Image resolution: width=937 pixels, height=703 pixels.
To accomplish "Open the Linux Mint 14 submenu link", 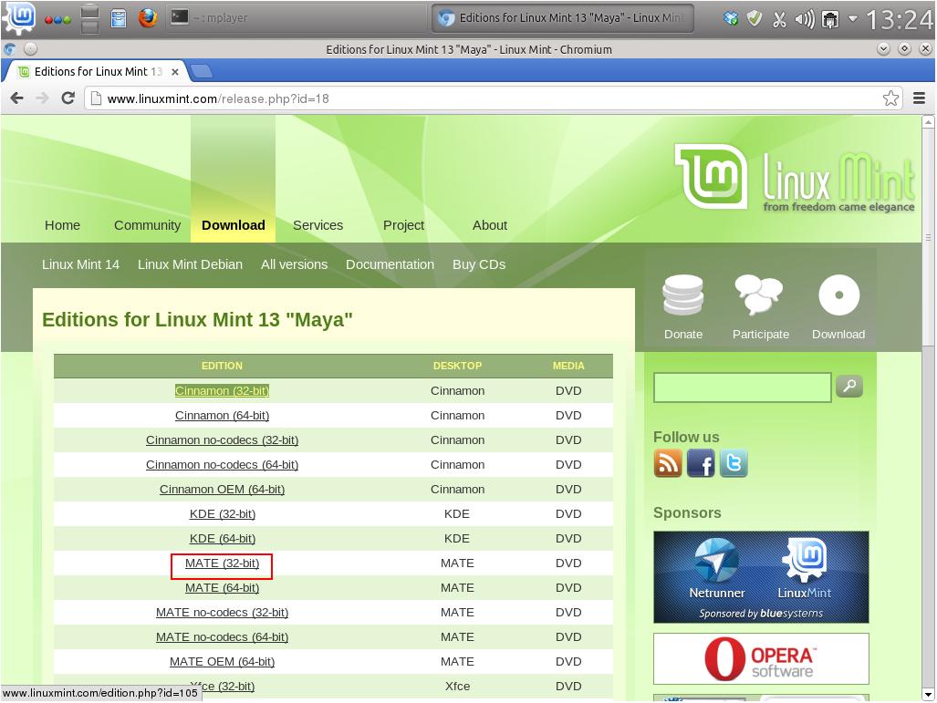I will pos(80,264).
